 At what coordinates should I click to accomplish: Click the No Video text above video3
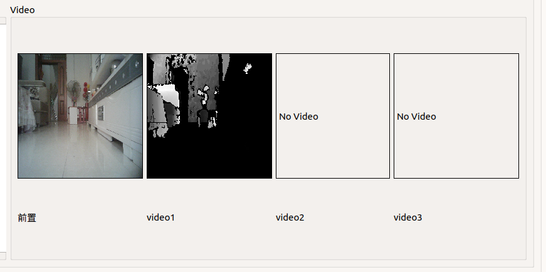click(416, 117)
